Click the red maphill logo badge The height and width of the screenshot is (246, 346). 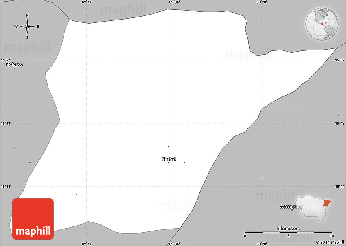(33, 218)
